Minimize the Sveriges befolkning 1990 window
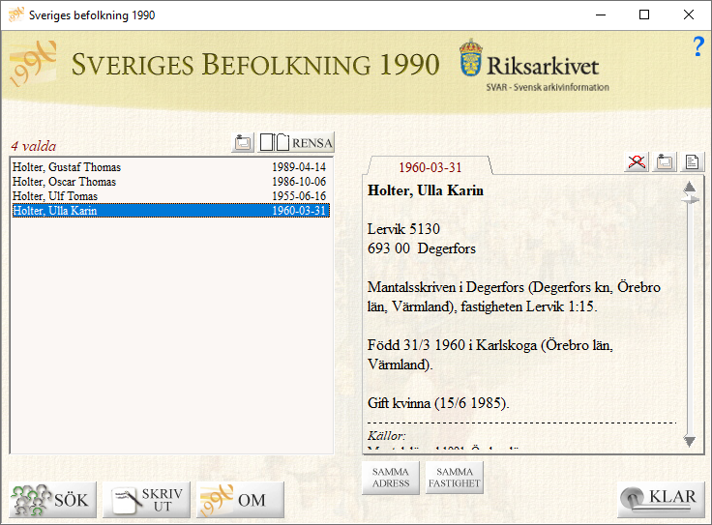Image resolution: width=712 pixels, height=525 pixels. [x=601, y=15]
